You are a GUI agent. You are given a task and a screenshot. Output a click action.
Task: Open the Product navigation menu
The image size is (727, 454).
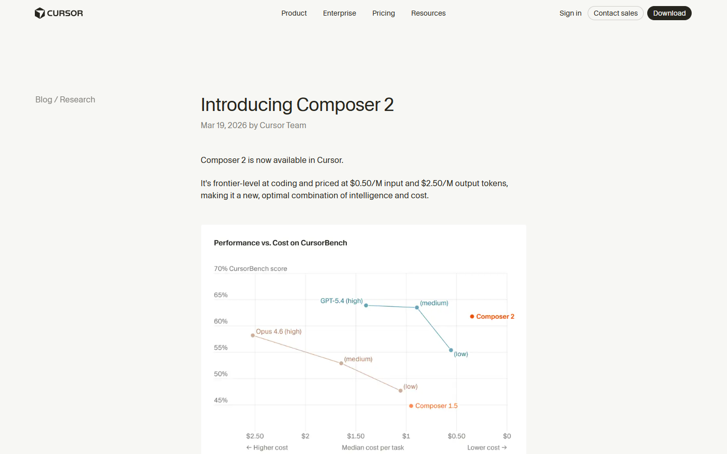tap(294, 13)
